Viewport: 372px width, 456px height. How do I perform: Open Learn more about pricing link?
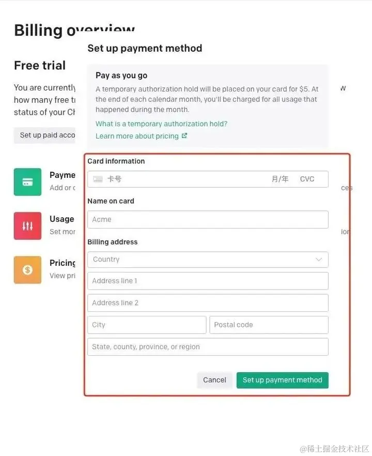[x=137, y=136]
